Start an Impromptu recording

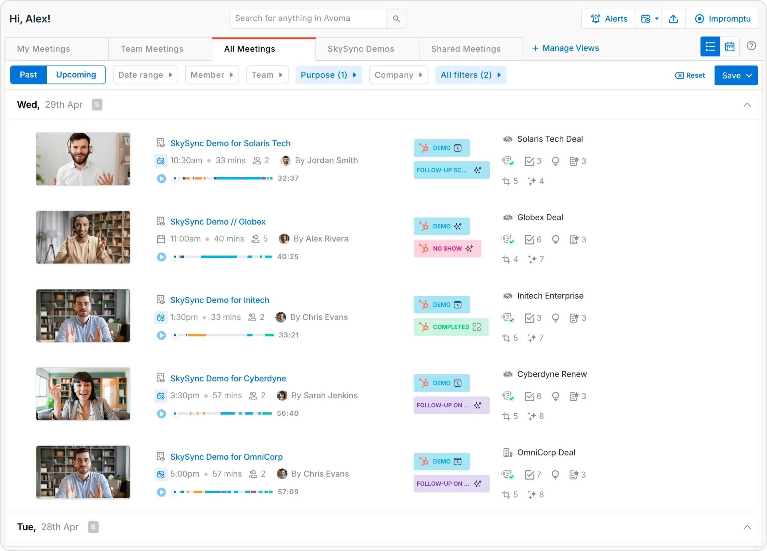click(722, 19)
